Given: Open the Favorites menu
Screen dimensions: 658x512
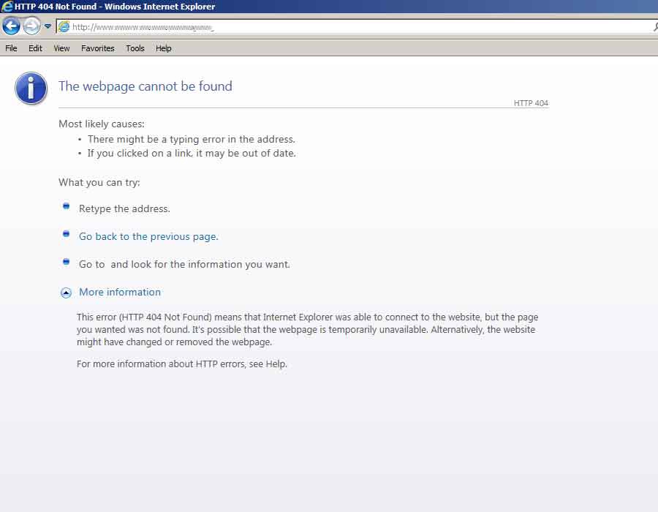Looking at the screenshot, I should [97, 48].
